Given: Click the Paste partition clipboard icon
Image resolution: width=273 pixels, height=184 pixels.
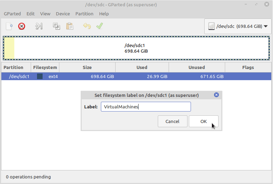Looking at the screenshot, I should click(x=69, y=26).
